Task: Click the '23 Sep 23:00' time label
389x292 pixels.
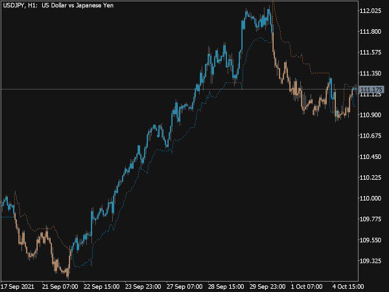Action: (x=143, y=287)
